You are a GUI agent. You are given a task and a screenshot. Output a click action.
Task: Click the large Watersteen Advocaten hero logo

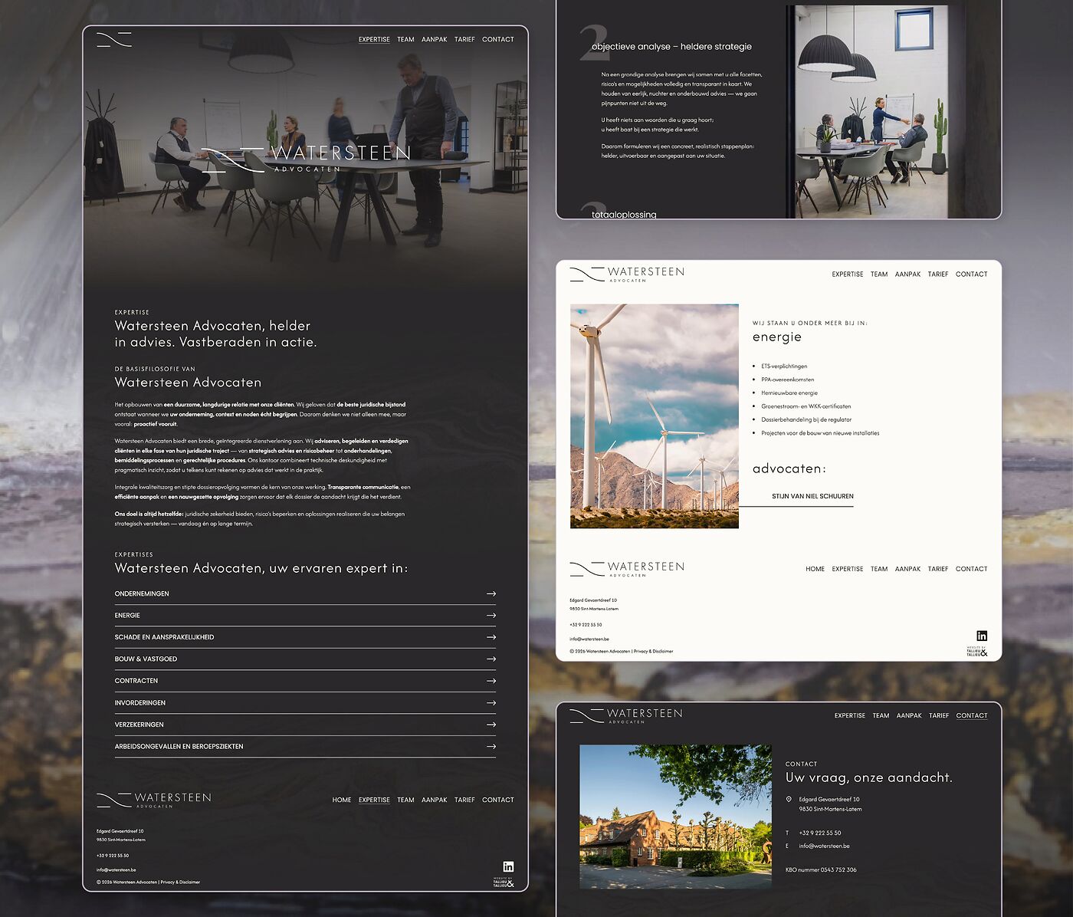307,159
